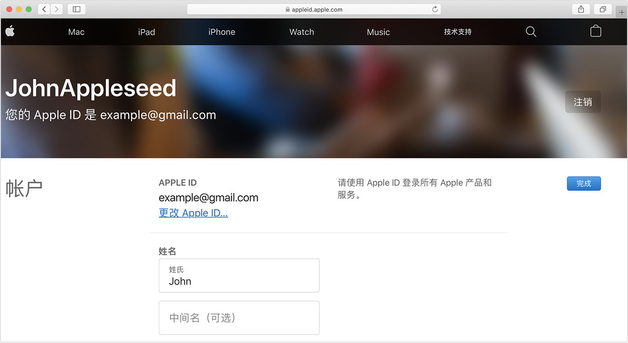The width and height of the screenshot is (628, 343).
Task: Open the 技术支持 support menu
Action: [x=457, y=32]
